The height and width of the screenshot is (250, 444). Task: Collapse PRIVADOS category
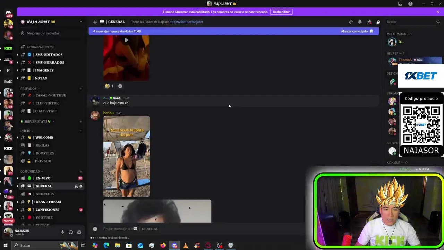(x=30, y=89)
